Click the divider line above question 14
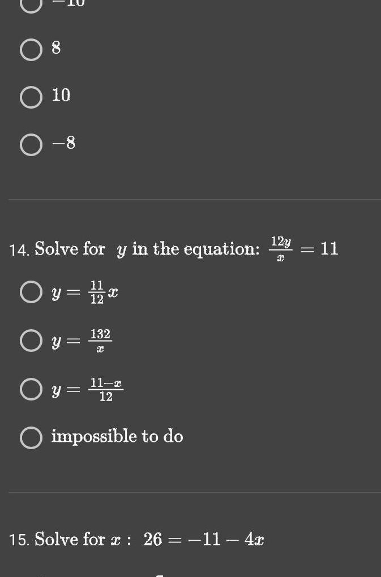 pyautogui.click(x=190, y=199)
